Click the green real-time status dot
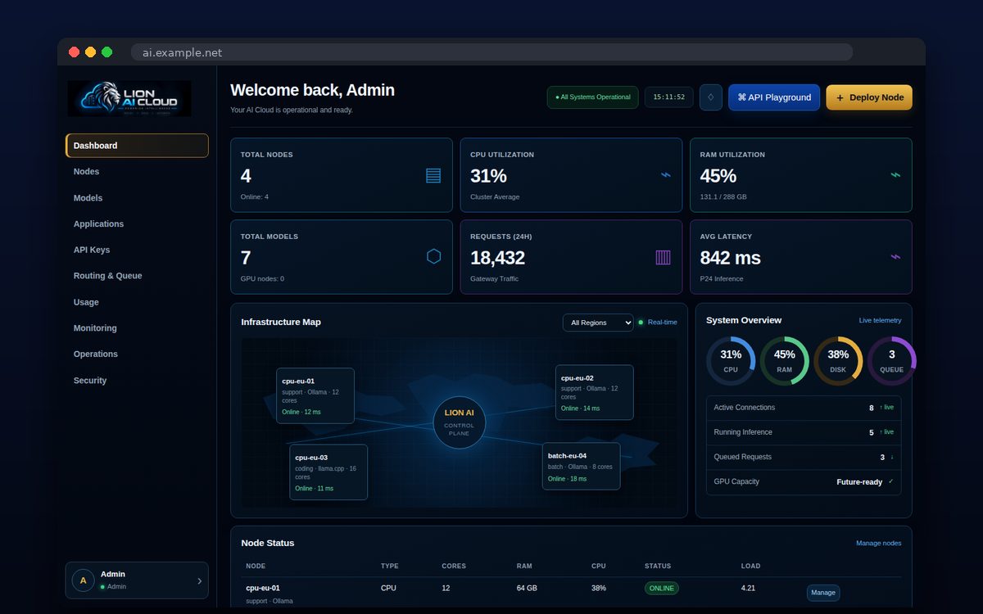The width and height of the screenshot is (983, 614). pos(641,323)
